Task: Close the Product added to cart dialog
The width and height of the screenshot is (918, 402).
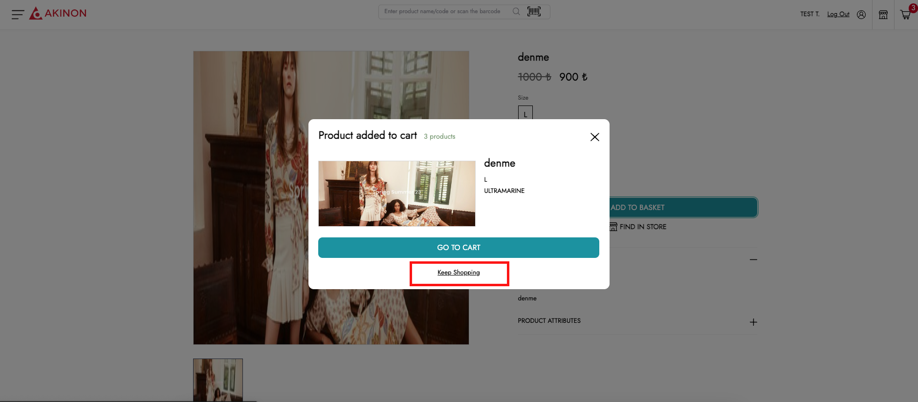Action: pyautogui.click(x=594, y=137)
